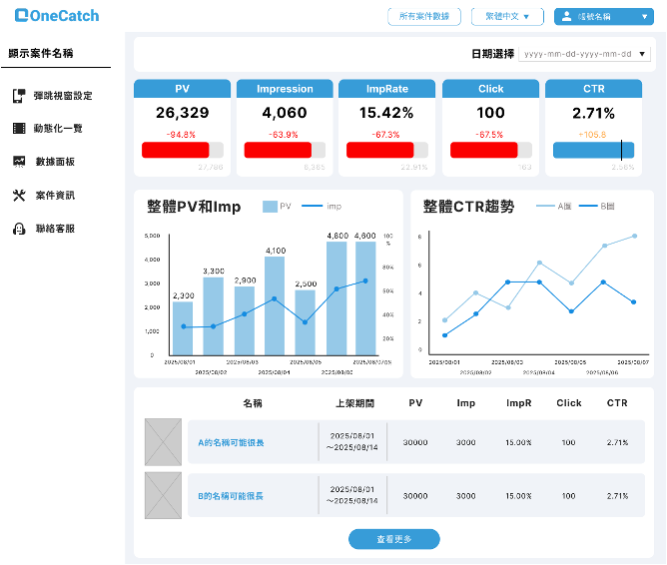Click the 動態化一覽 film icon
This screenshot has height=565, width=667.
tap(19, 129)
